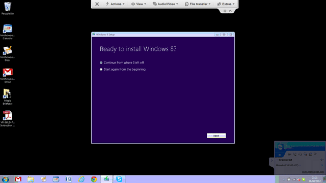Open the Audio/Video menu
This screenshot has width=326, height=183.
166,4
